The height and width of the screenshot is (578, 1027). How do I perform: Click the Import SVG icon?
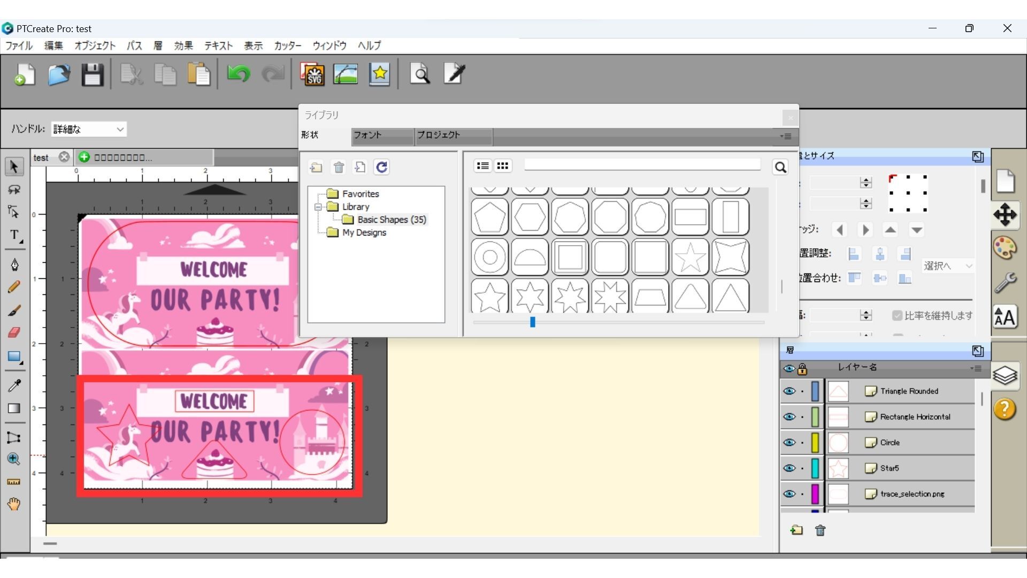tap(312, 74)
